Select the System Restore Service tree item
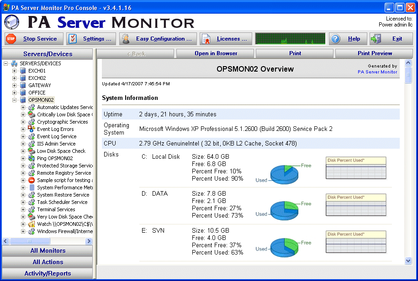This screenshot has height=281, width=418. pyautogui.click(x=63, y=195)
